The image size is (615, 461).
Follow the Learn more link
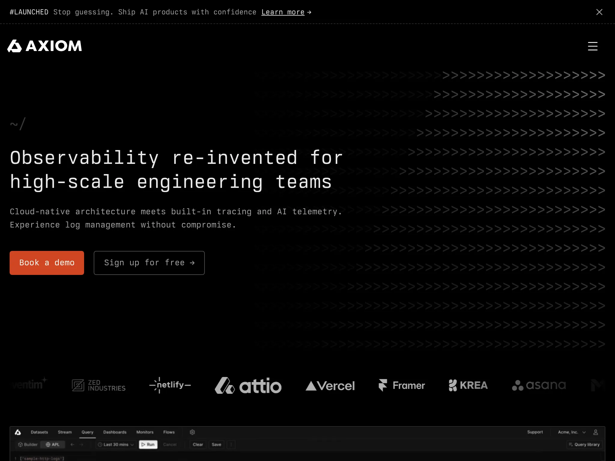pos(283,12)
